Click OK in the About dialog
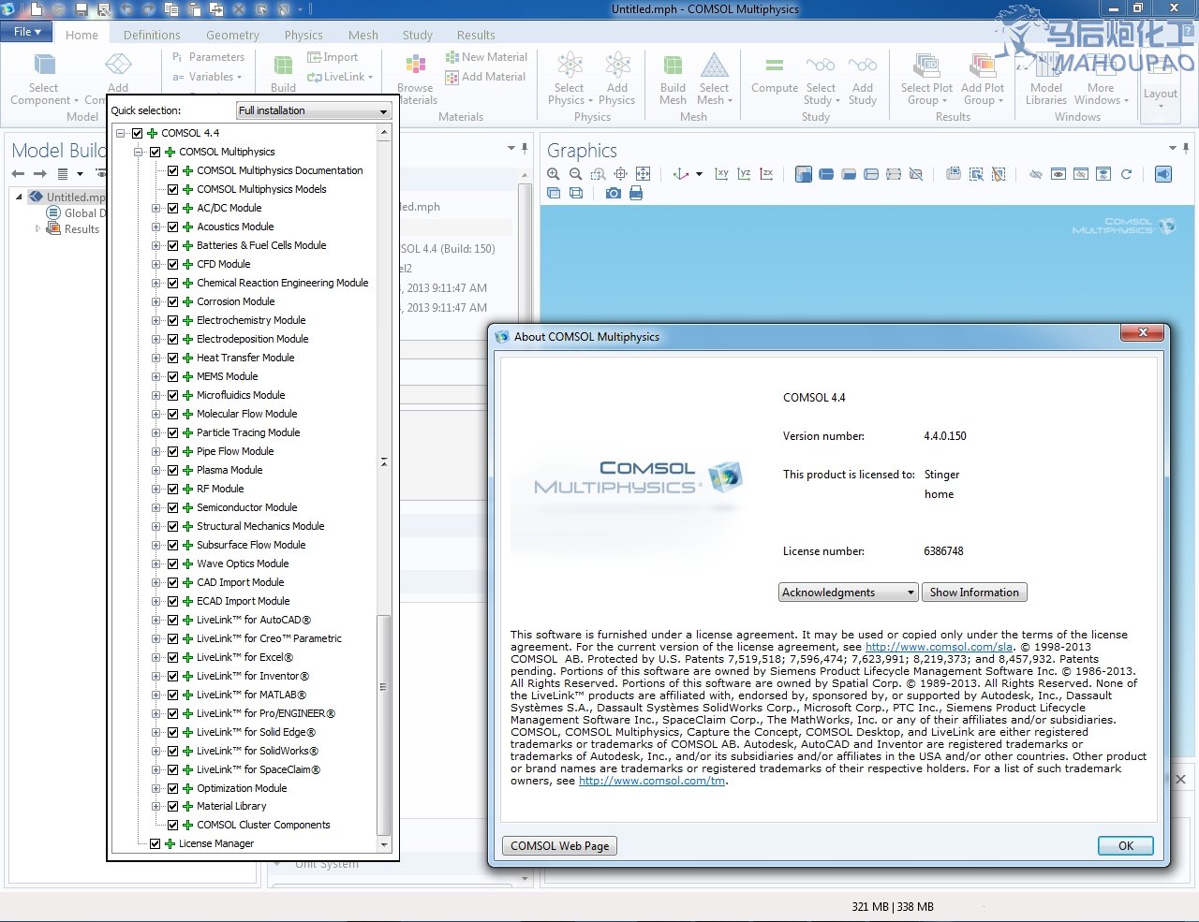The height and width of the screenshot is (922, 1199). click(x=1126, y=845)
